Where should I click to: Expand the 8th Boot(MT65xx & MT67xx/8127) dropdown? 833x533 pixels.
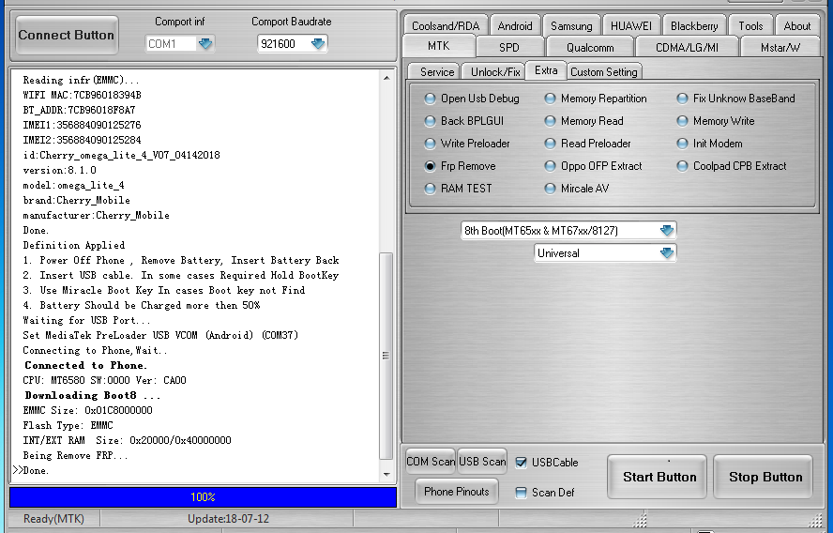666,231
